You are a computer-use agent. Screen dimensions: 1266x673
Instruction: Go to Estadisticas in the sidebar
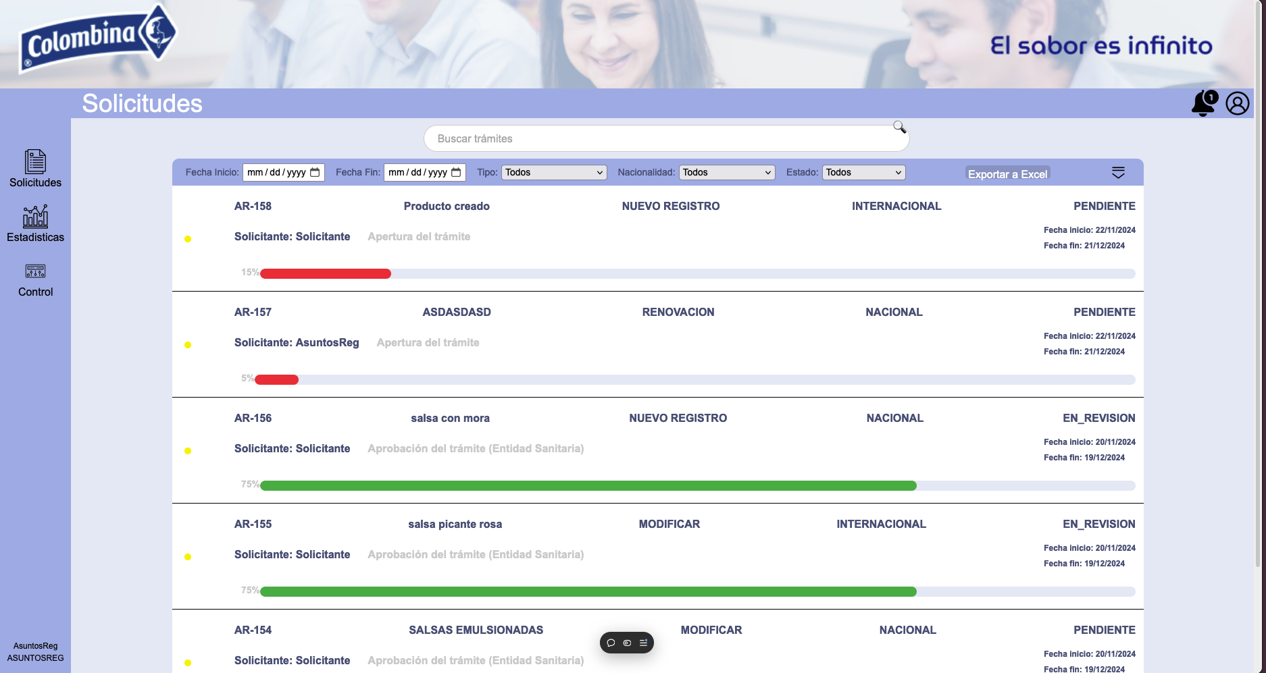pos(35,223)
